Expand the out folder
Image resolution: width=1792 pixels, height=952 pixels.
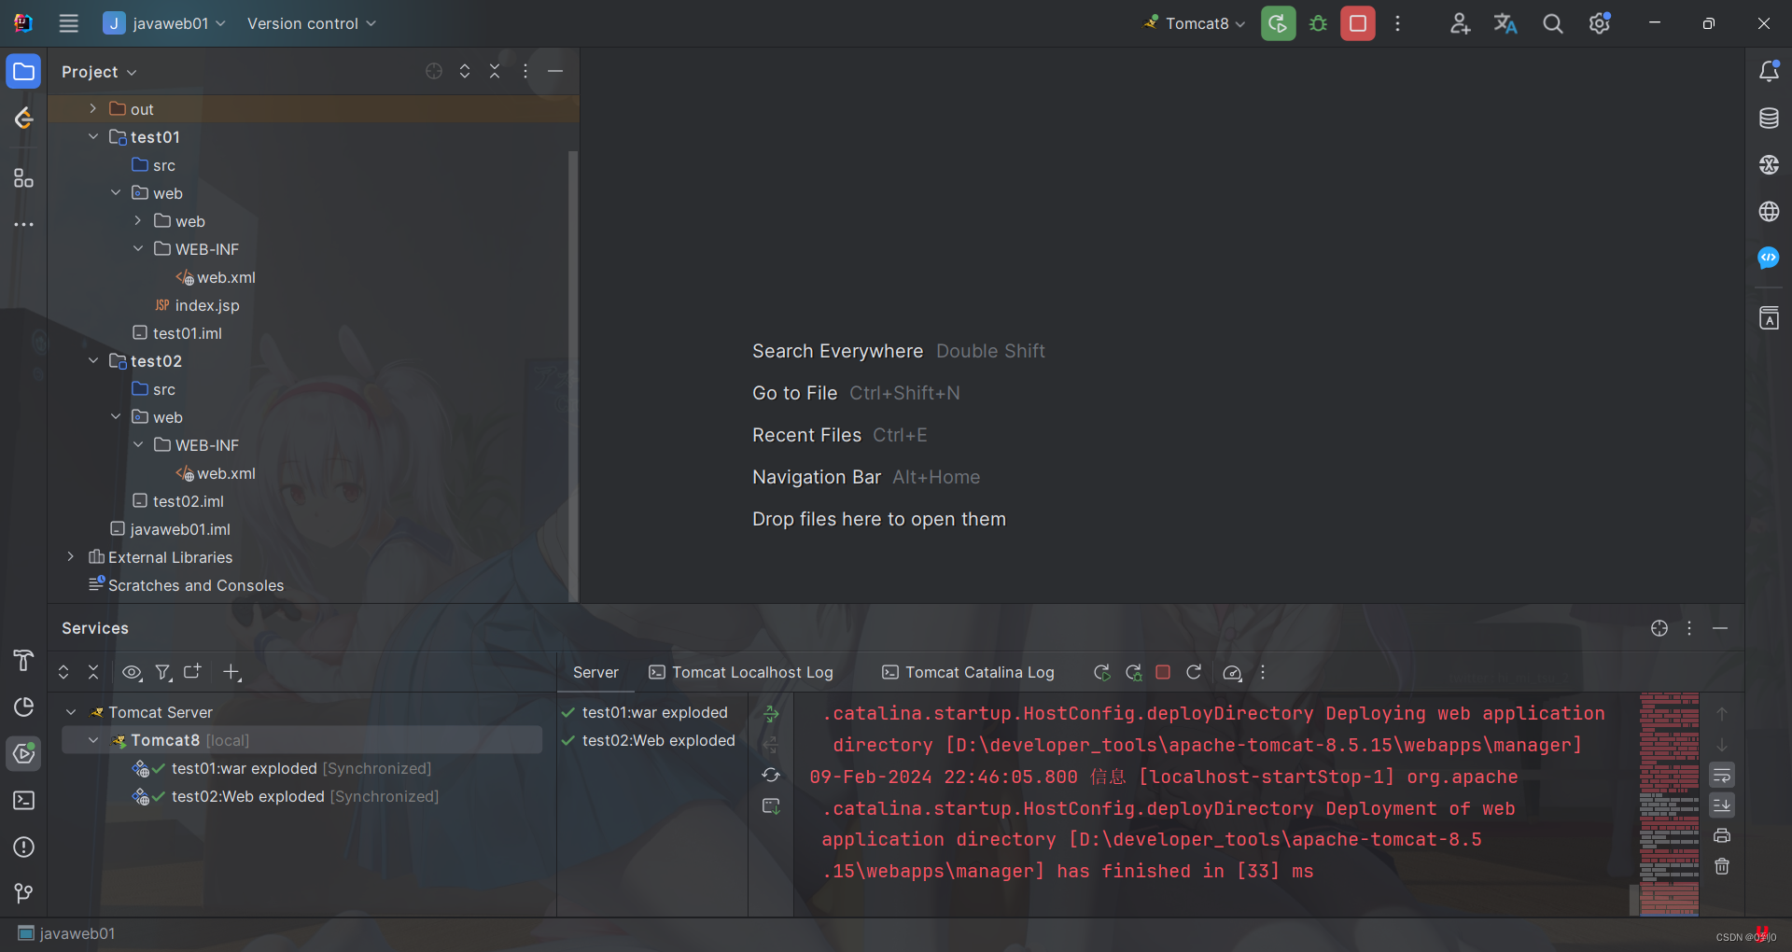92,109
